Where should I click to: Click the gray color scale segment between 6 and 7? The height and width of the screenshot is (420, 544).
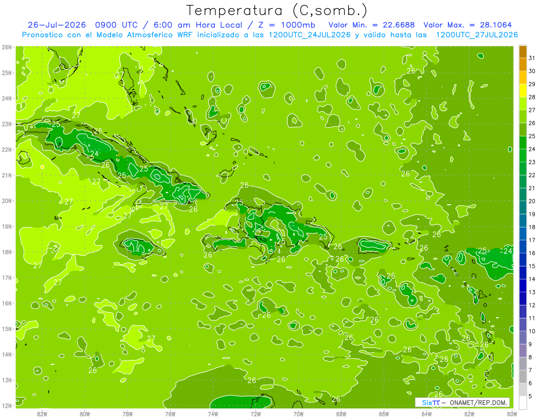523,377
